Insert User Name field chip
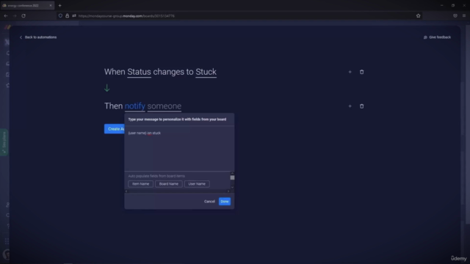470x264 pixels. (x=197, y=184)
